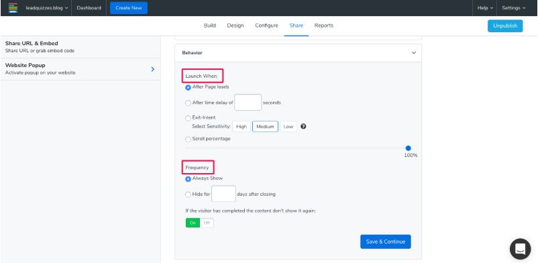Choose Low sensitivity
The width and height of the screenshot is (538, 263).
288,126
